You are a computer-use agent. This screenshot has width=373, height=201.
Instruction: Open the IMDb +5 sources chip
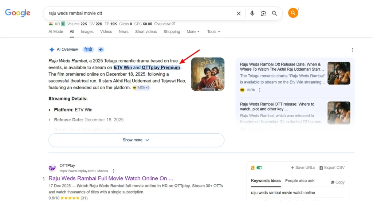tap(141, 87)
